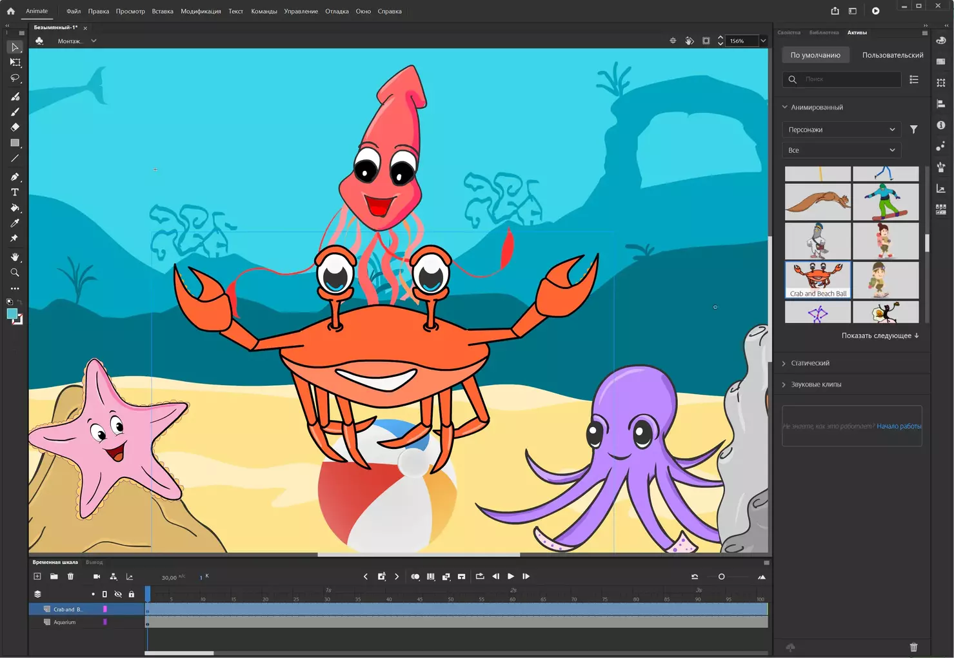954x658 pixels.
Task: Pick the Eraser tool
Action: click(15, 127)
